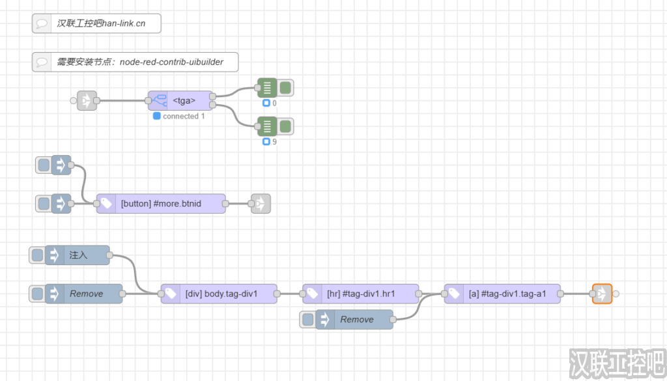Select the Remove inject node wired to [div] body.tag-div1
Screen dimensions: 667x381
click(x=84, y=294)
